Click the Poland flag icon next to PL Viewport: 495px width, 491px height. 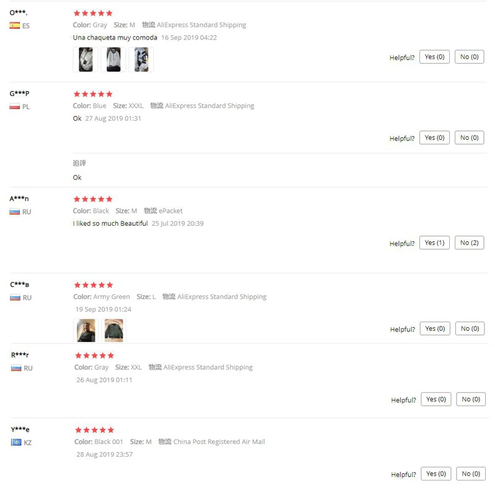(x=14, y=106)
